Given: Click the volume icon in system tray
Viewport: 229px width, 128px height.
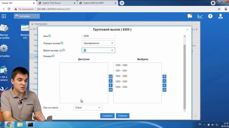Looking at the screenshot, I should pos(213,125).
